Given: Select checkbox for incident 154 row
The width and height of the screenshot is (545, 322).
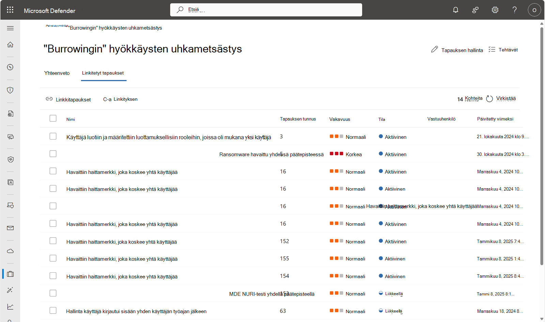Looking at the screenshot, I should (53, 275).
